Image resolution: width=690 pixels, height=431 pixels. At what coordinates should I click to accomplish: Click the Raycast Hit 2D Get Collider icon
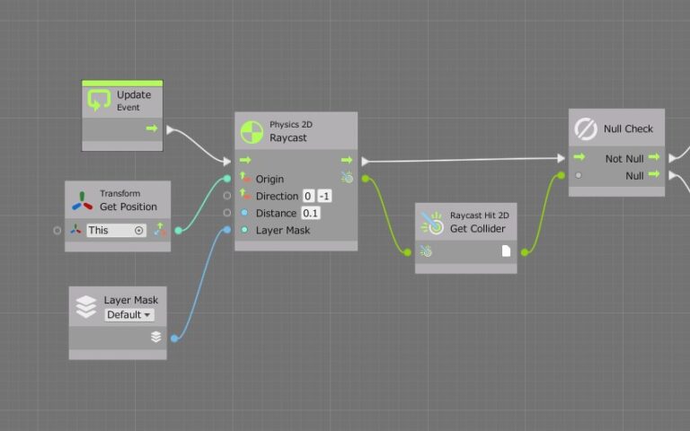(433, 222)
